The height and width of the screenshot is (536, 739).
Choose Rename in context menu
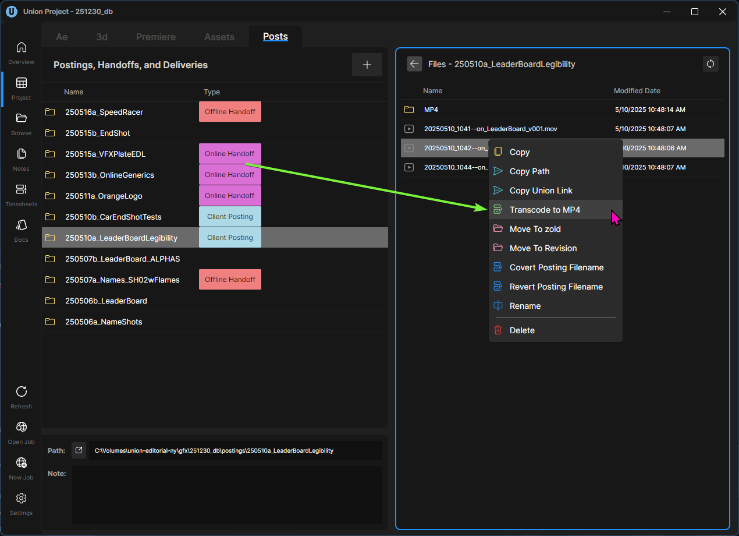pyautogui.click(x=556, y=306)
